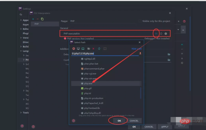The width and height of the screenshot is (206, 130).
Task: Click the Show hidden files icon in Select Path
Action: pos(105,49)
